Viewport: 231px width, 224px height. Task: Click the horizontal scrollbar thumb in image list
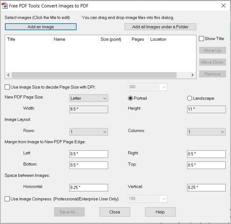[x=94, y=75]
